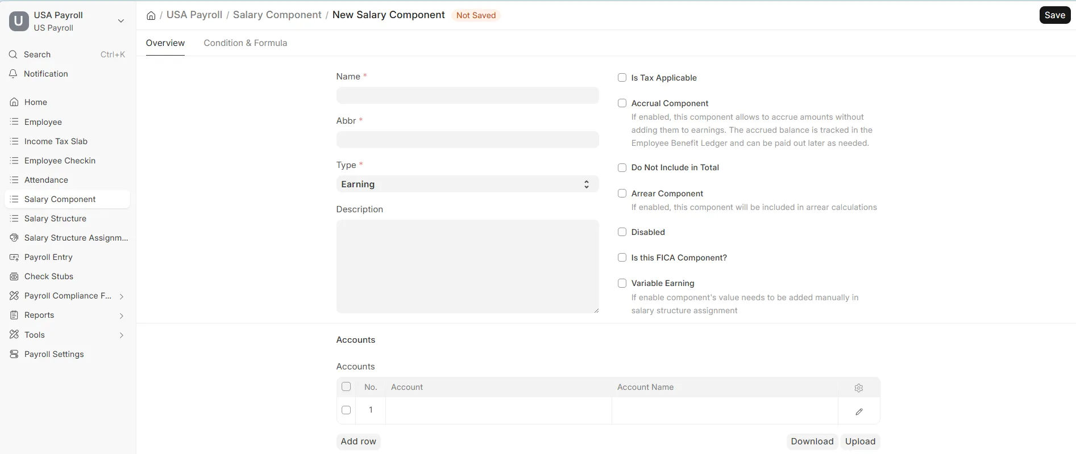Image resolution: width=1076 pixels, height=454 pixels.
Task: Click the Download button
Action: click(812, 442)
